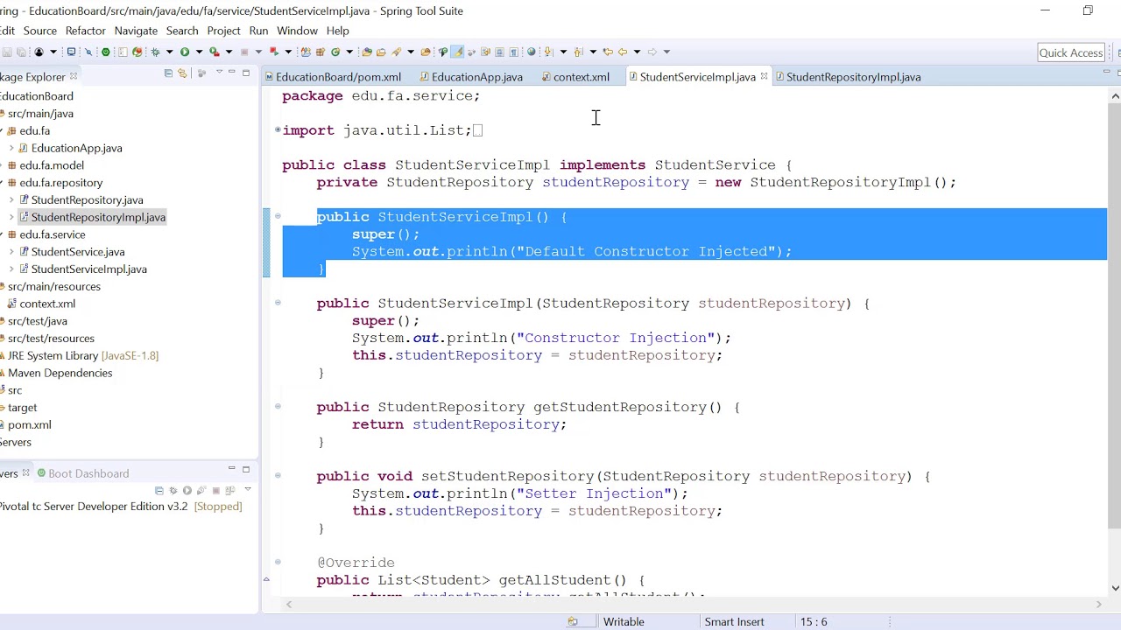Open Servers view menu dropdown triangle
The height and width of the screenshot is (630, 1121).
tap(248, 489)
